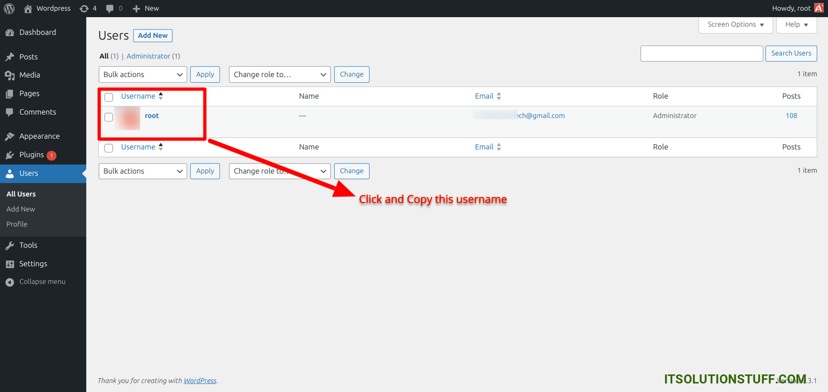Click the Media icon in sidebar
Image resolution: width=828 pixels, height=392 pixels.
click(9, 76)
